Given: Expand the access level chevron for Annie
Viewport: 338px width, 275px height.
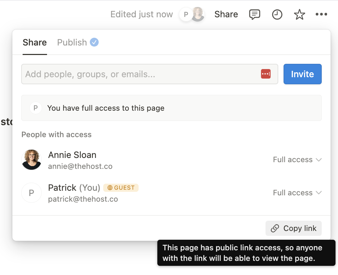Looking at the screenshot, I should click(319, 159).
